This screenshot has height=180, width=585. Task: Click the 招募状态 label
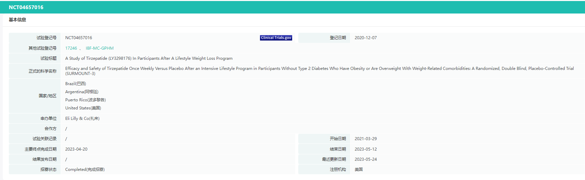coord(48,170)
